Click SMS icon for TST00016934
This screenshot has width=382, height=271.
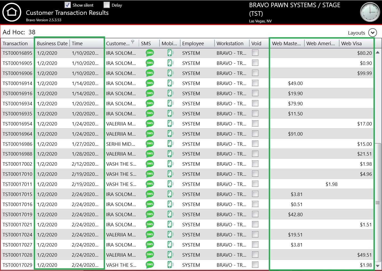(150, 103)
